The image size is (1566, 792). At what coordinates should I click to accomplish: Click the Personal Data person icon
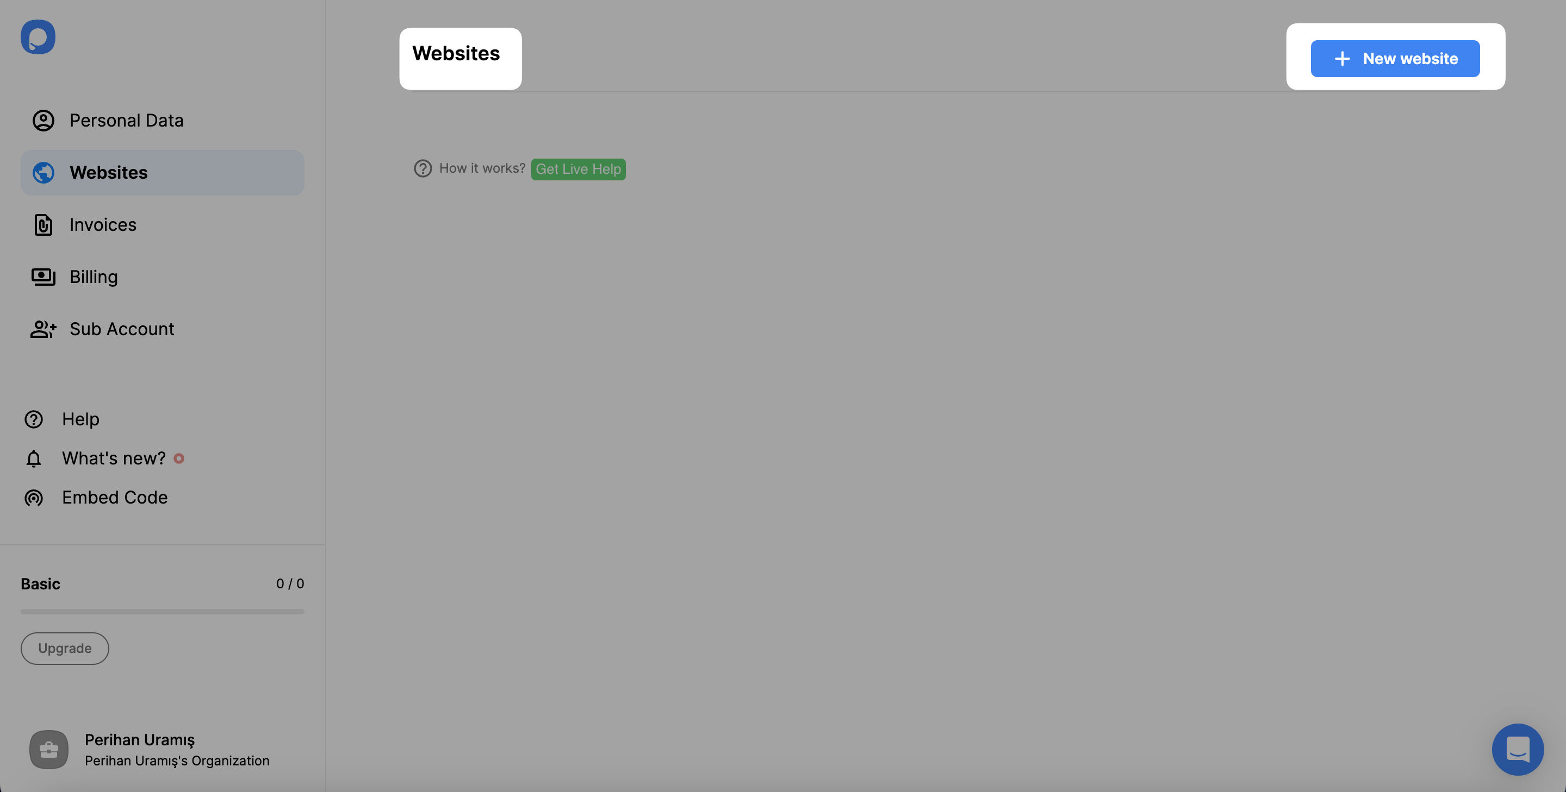click(42, 120)
